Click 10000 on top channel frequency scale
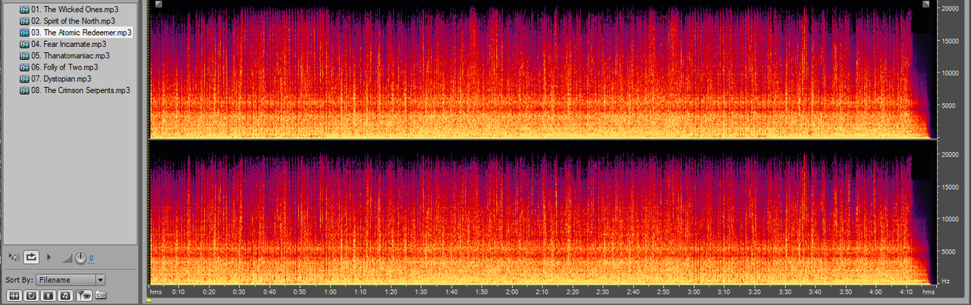The height and width of the screenshot is (305, 971). 951,73
